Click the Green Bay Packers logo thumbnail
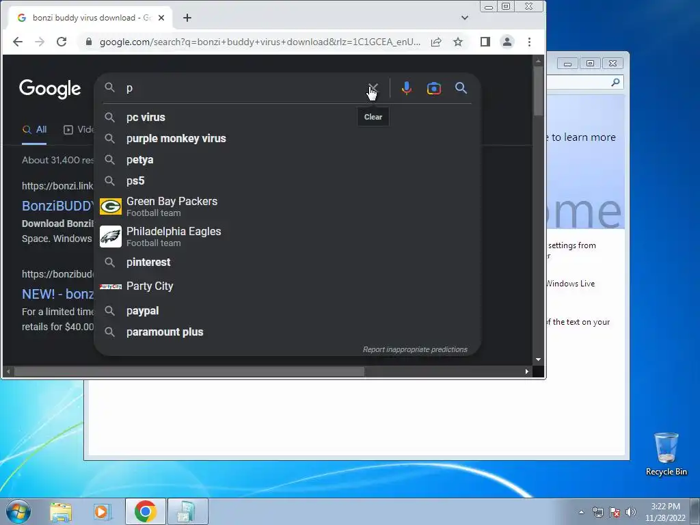 tap(110, 206)
